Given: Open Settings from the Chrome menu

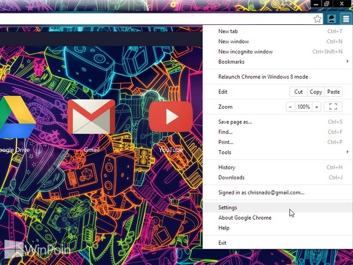Looking at the screenshot, I should [278, 208].
